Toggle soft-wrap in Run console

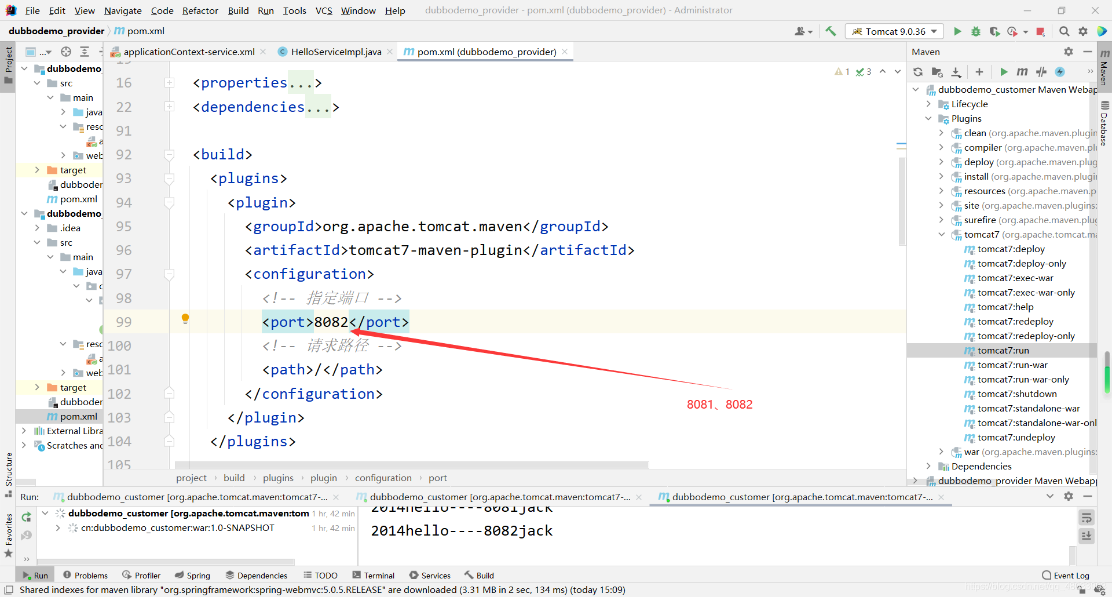point(1087,518)
